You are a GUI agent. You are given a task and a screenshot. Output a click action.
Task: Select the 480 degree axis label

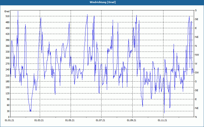pos(8,22)
